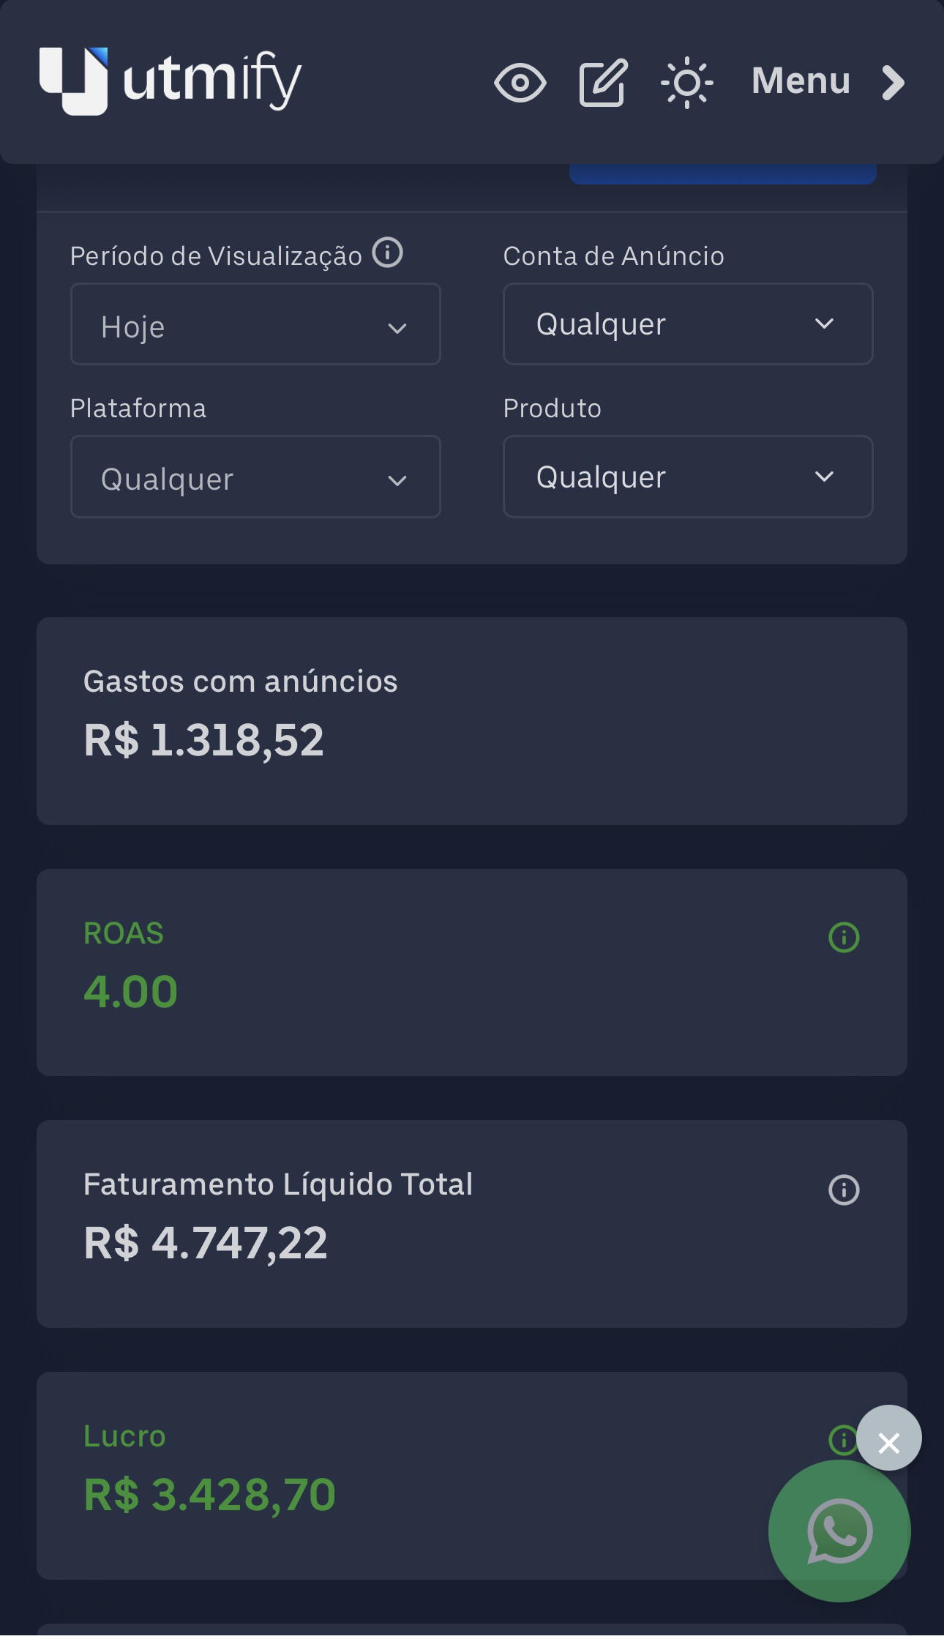
Task: Toggle values visibility with the eye icon
Action: 520,83
